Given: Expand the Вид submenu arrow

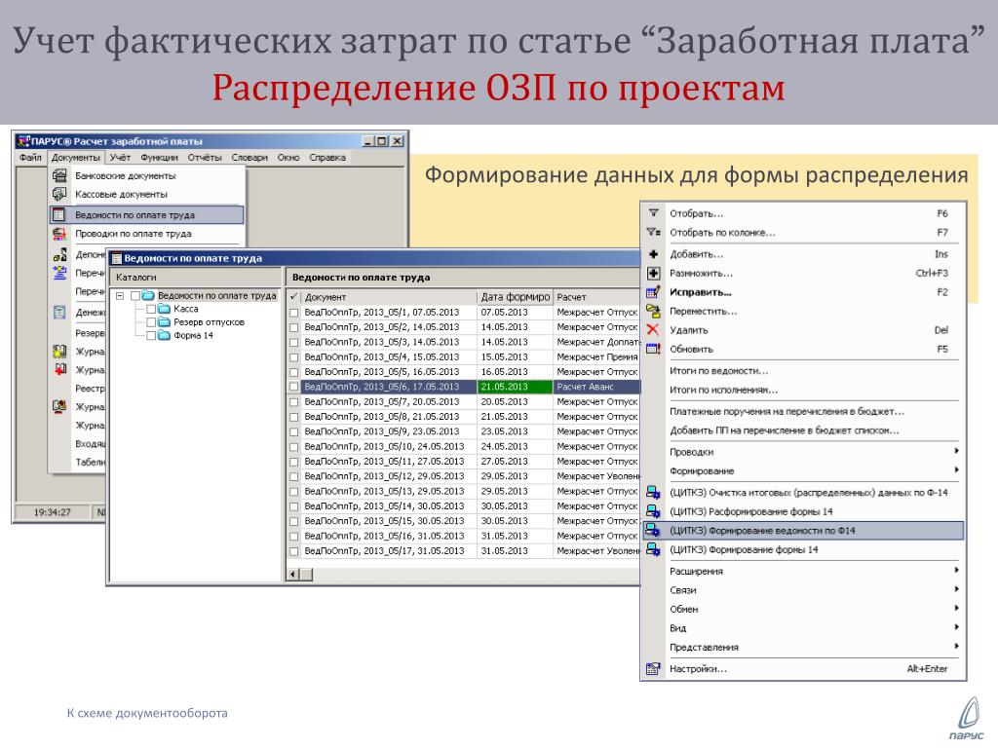Looking at the screenshot, I should click(x=956, y=628).
